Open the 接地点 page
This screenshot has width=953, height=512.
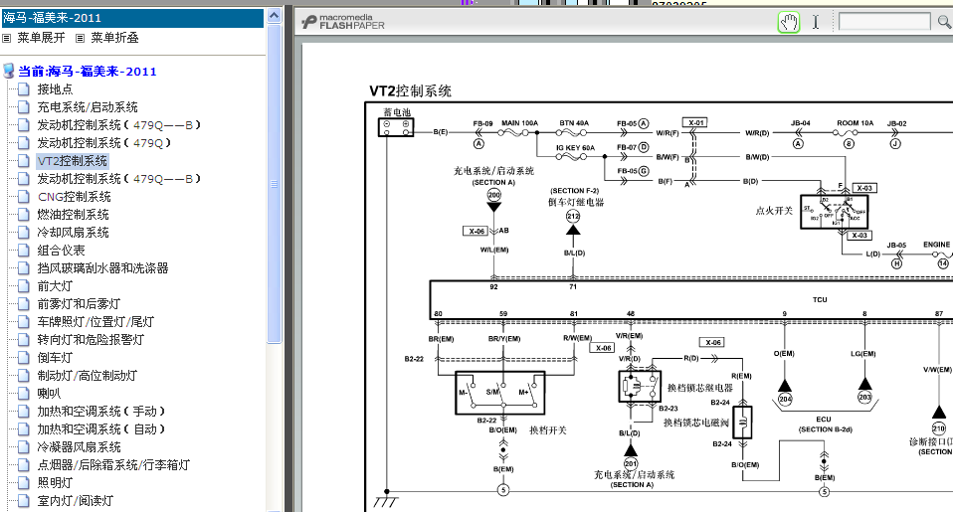[55, 89]
